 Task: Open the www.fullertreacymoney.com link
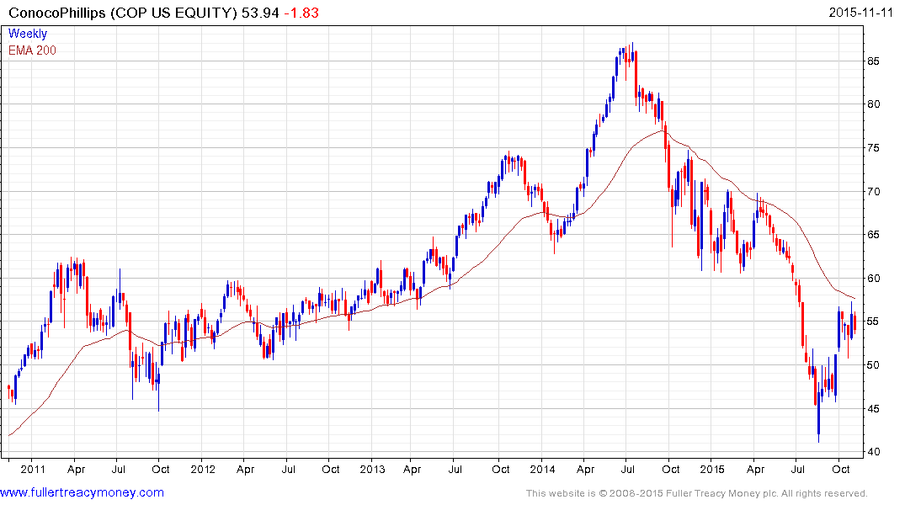82,492
